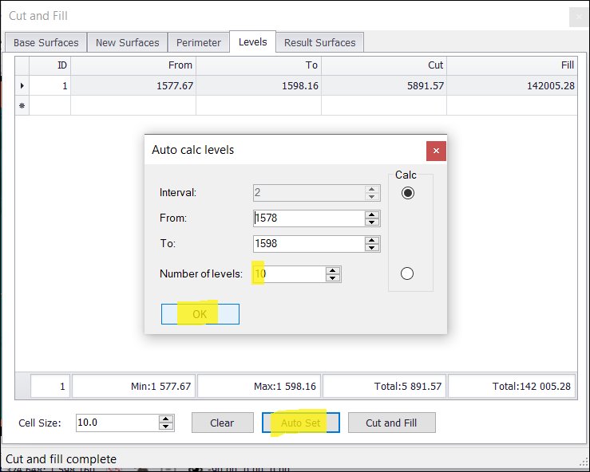
Task: Select row 1 using the row header arrow
Action: (x=22, y=85)
